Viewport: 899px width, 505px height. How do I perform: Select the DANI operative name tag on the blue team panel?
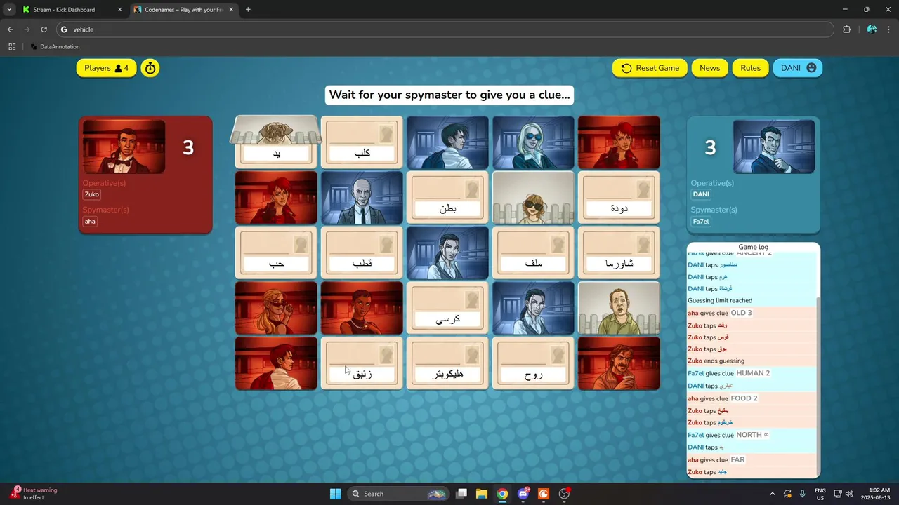pos(701,194)
